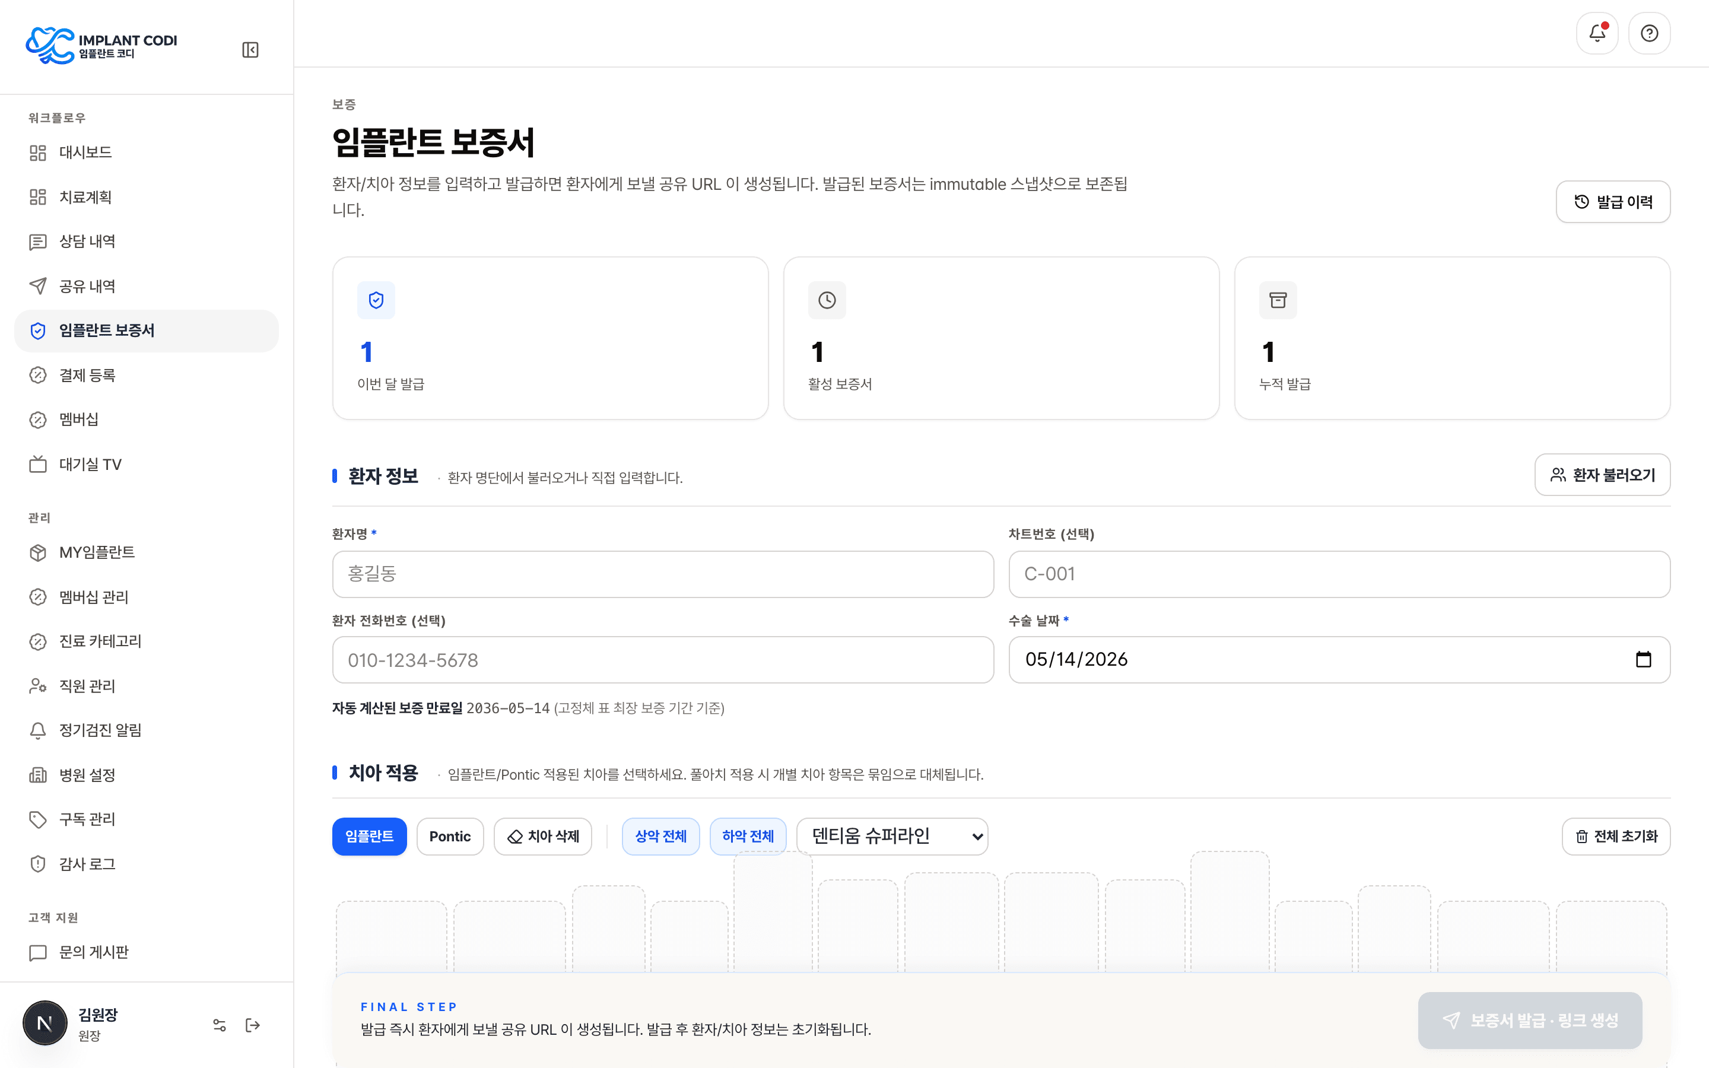Viewport: 1709px width, 1068px height.
Task: Click the 구독 관리 tag icon
Action: coord(38,819)
